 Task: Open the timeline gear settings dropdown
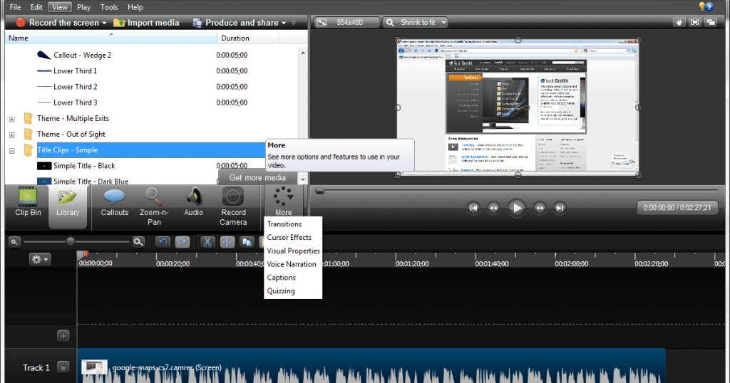[40, 259]
